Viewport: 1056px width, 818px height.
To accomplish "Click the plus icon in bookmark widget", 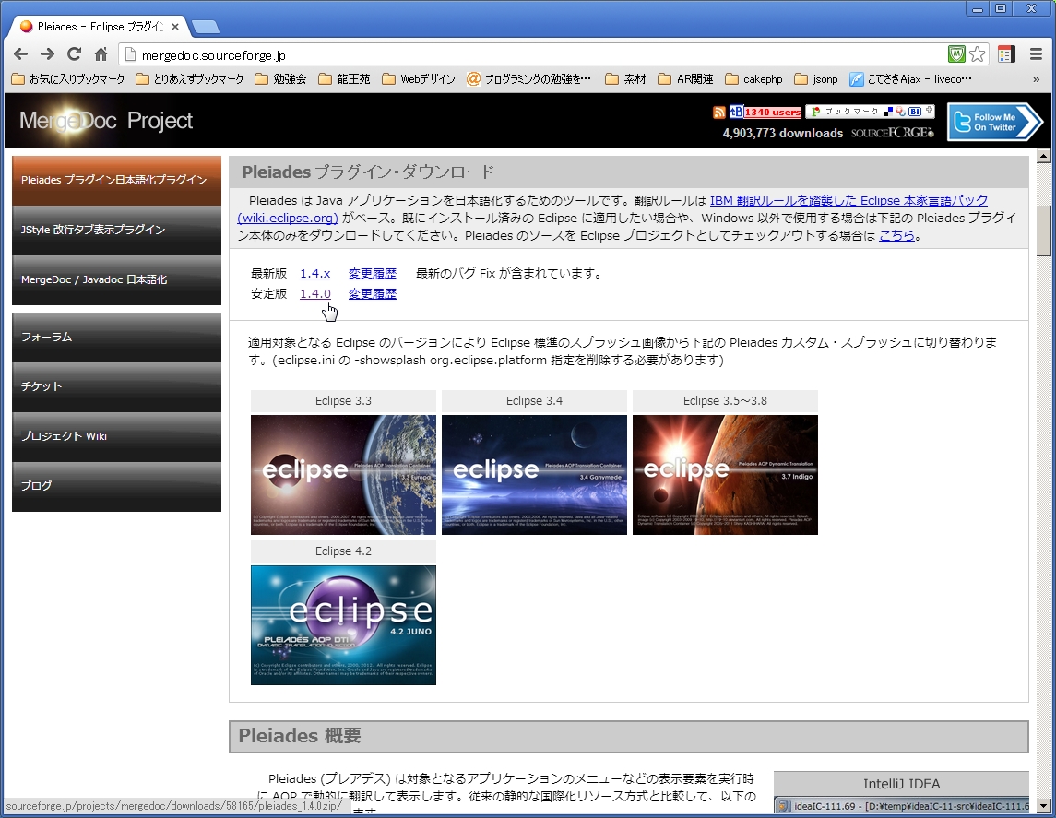I will (930, 110).
